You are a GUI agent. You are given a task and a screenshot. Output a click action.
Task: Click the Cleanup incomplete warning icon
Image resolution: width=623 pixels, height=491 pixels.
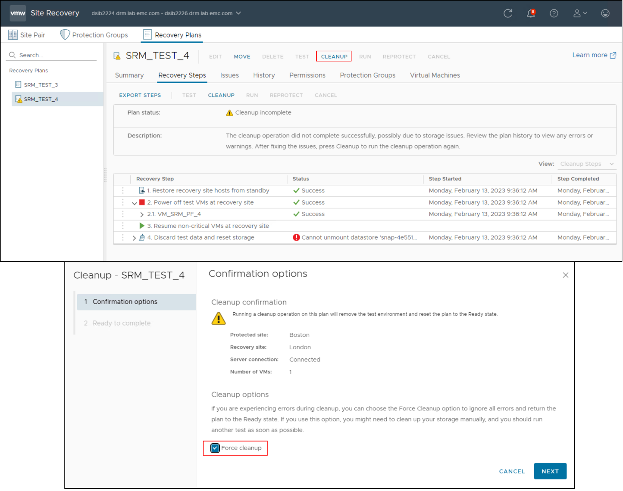coord(229,113)
